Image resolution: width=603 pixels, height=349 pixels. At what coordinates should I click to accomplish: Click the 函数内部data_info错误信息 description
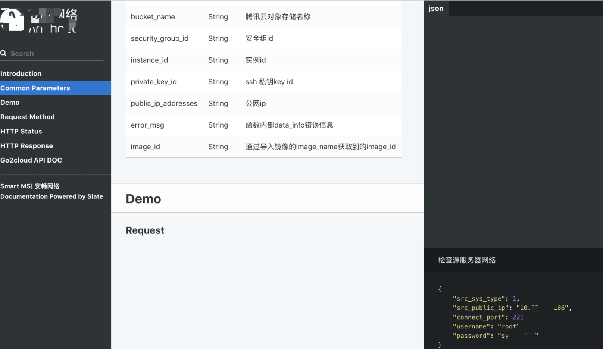point(290,125)
